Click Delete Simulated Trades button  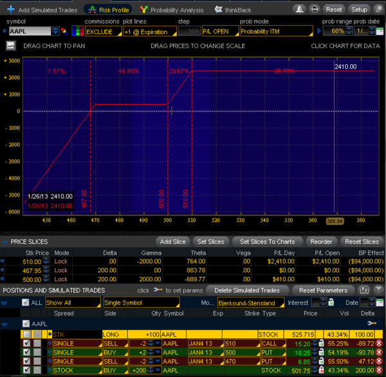247,290
